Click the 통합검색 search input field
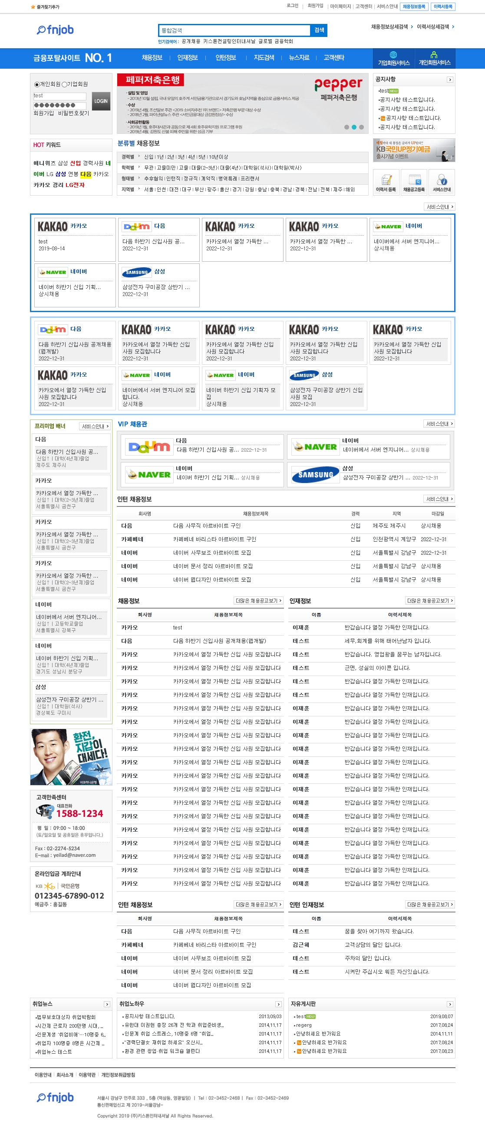 [234, 30]
